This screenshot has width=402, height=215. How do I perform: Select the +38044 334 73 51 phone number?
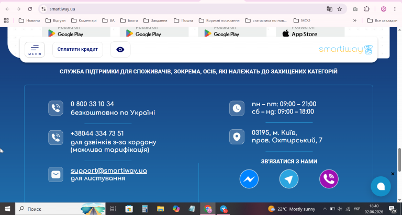click(x=97, y=133)
